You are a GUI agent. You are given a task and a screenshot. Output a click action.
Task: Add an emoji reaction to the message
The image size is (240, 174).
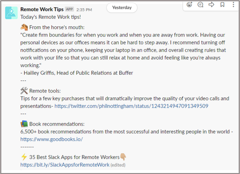coord(190,5)
